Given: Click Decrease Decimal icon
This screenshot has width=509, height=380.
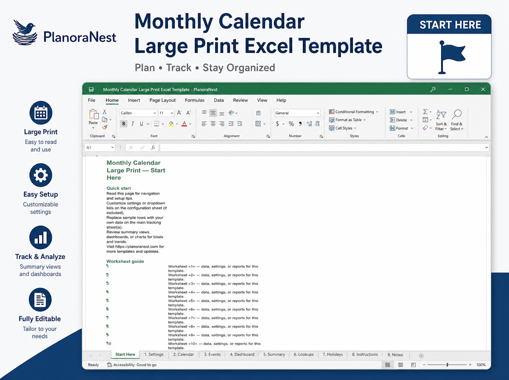Looking at the screenshot, I should pyautogui.click(x=318, y=124).
